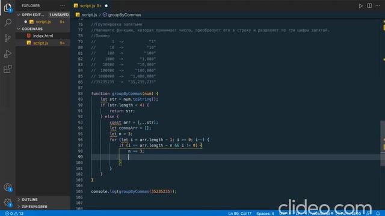
Task: Click the notifications bell in status bar
Action: 378,214
